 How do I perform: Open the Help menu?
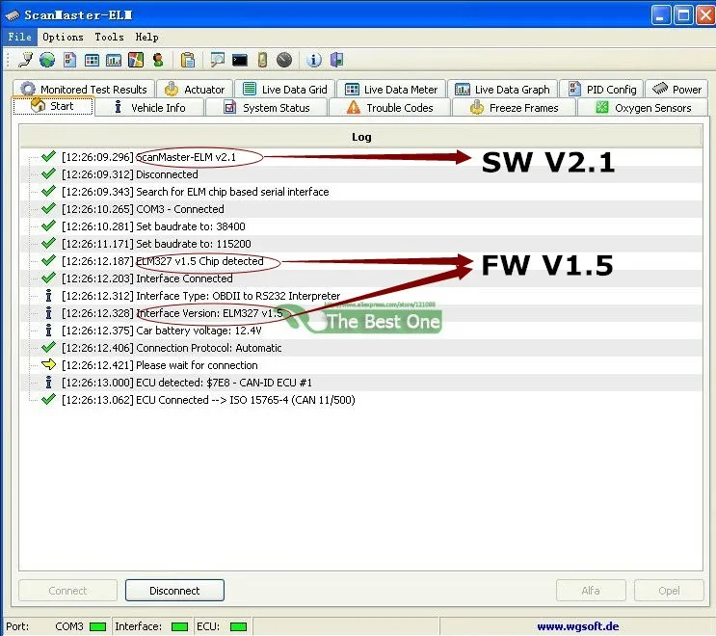point(147,37)
